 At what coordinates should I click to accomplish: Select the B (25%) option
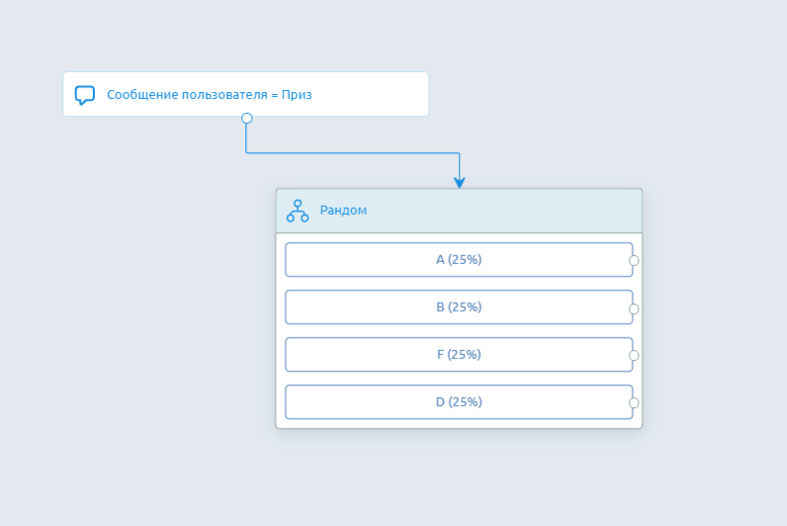coord(459,307)
